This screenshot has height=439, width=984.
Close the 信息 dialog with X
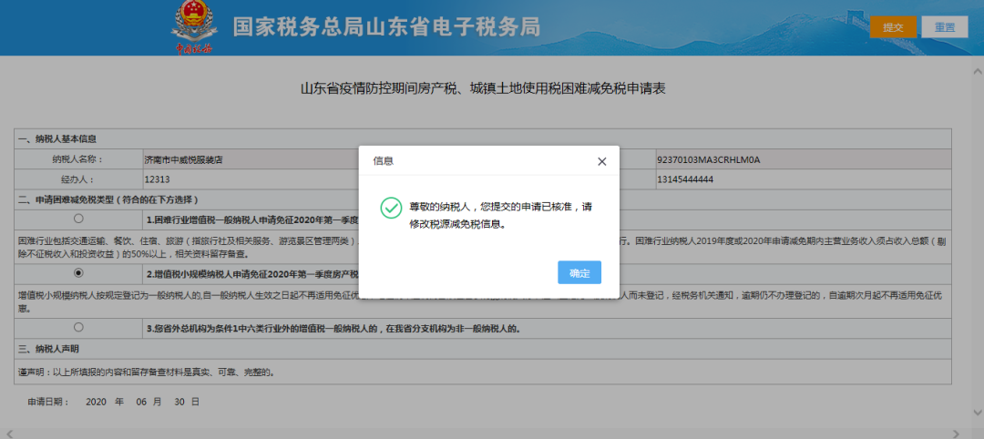click(x=602, y=162)
